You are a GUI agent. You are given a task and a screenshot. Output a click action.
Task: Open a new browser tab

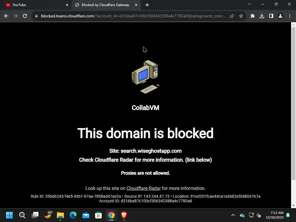[x=147, y=5]
